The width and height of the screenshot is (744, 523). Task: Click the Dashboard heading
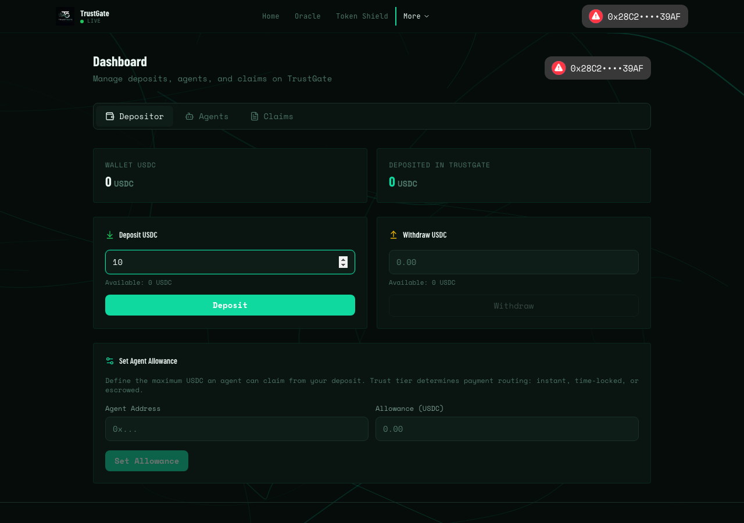pyautogui.click(x=120, y=61)
